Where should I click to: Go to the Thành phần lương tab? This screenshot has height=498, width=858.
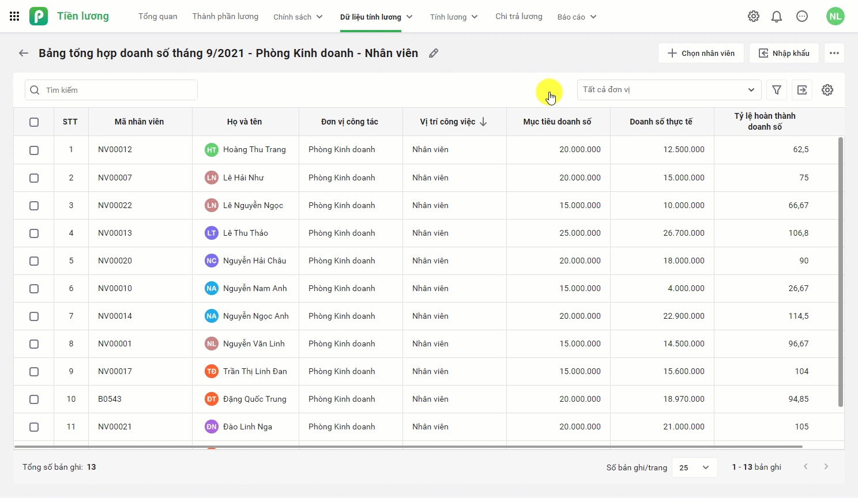coord(225,16)
